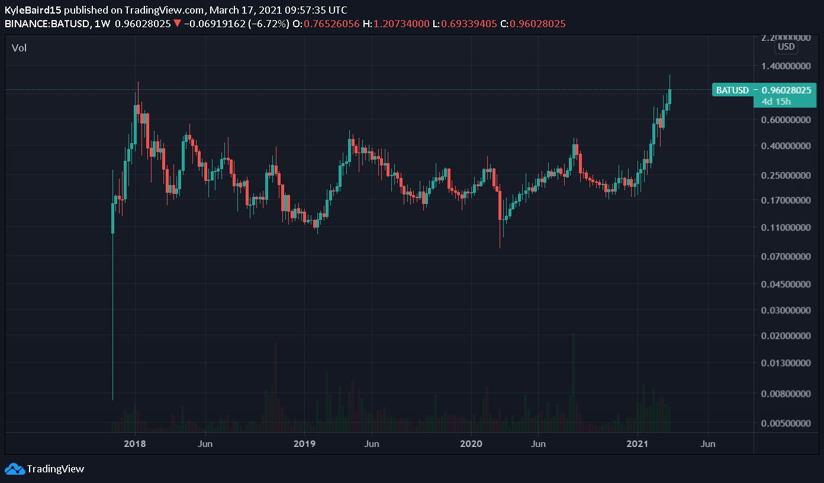The width and height of the screenshot is (824, 483).
Task: Click the red down-triangle price change icon
Action: click(x=176, y=24)
